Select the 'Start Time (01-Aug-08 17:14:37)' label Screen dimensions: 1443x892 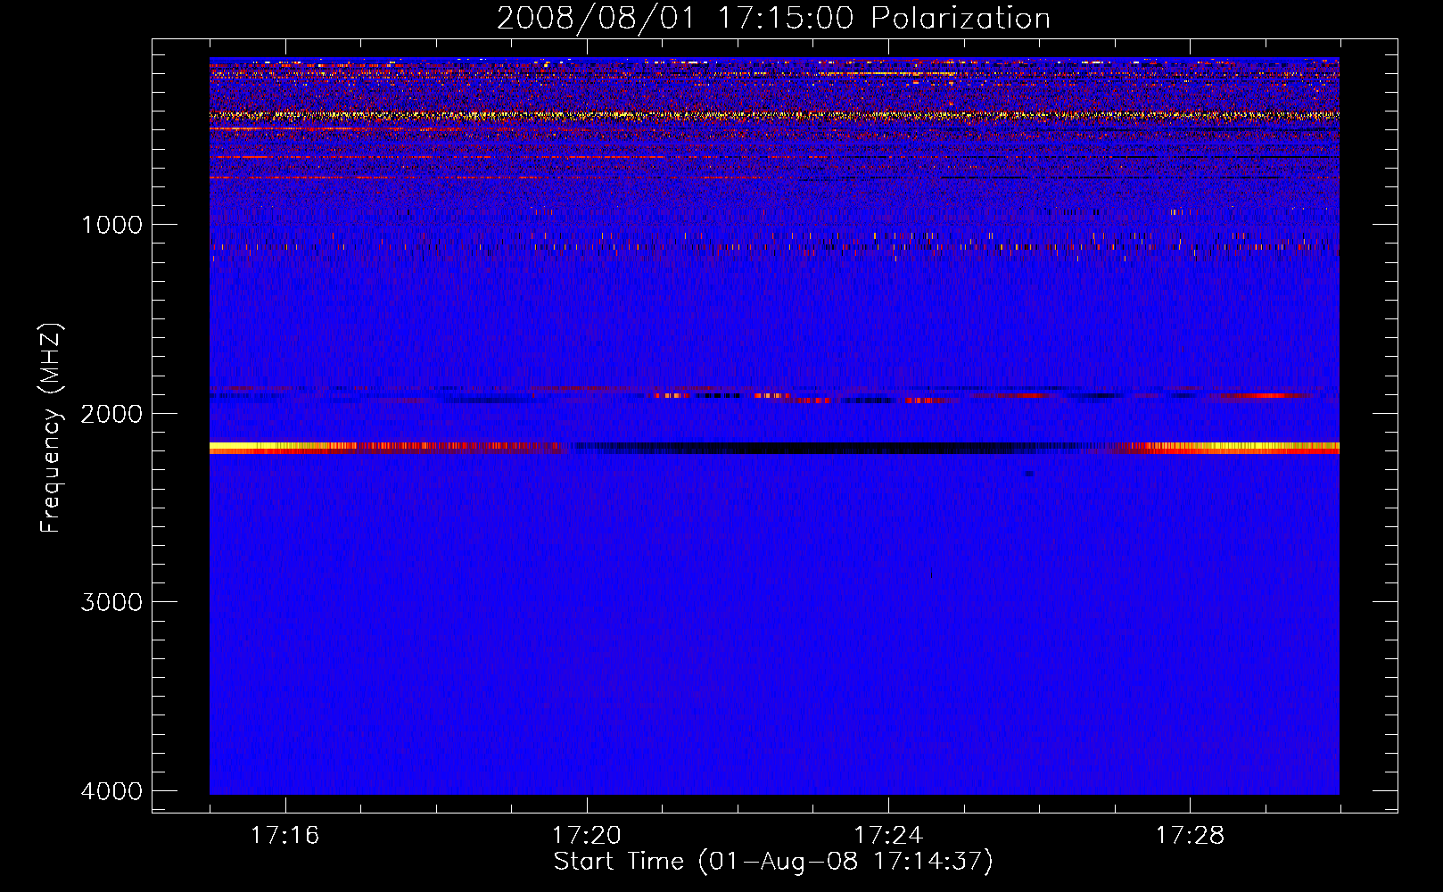(773, 862)
